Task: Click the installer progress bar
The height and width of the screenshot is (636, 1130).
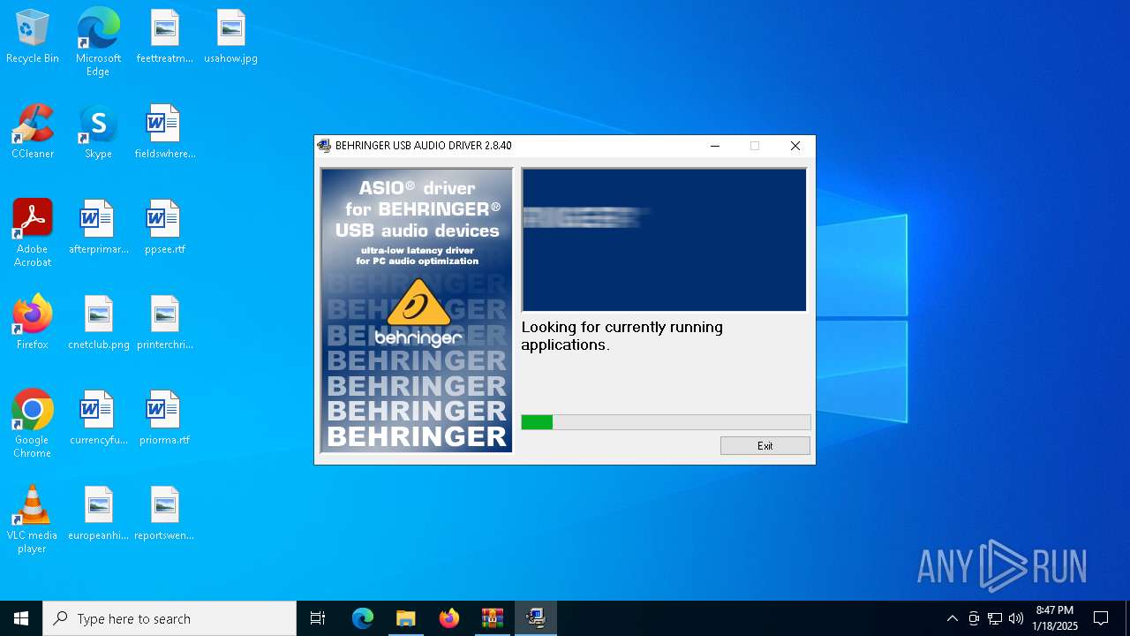Action: pyautogui.click(x=666, y=422)
